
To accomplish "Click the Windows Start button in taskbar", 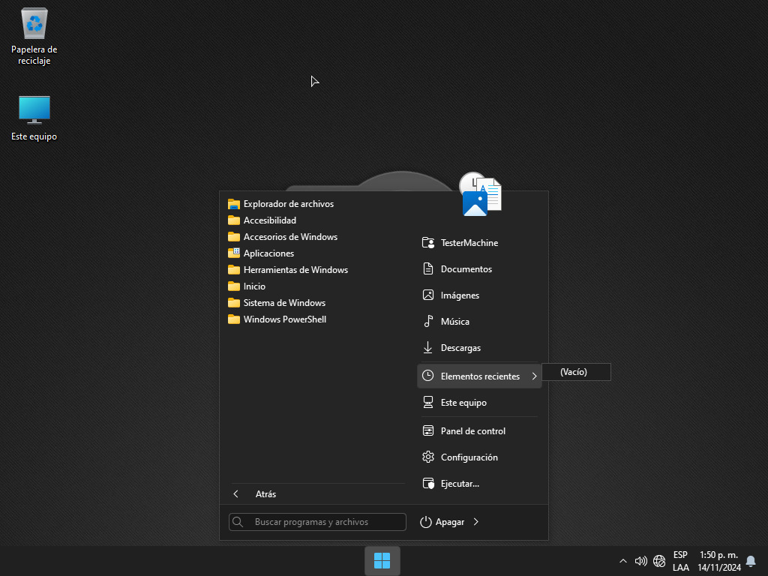I will pyautogui.click(x=382, y=561).
